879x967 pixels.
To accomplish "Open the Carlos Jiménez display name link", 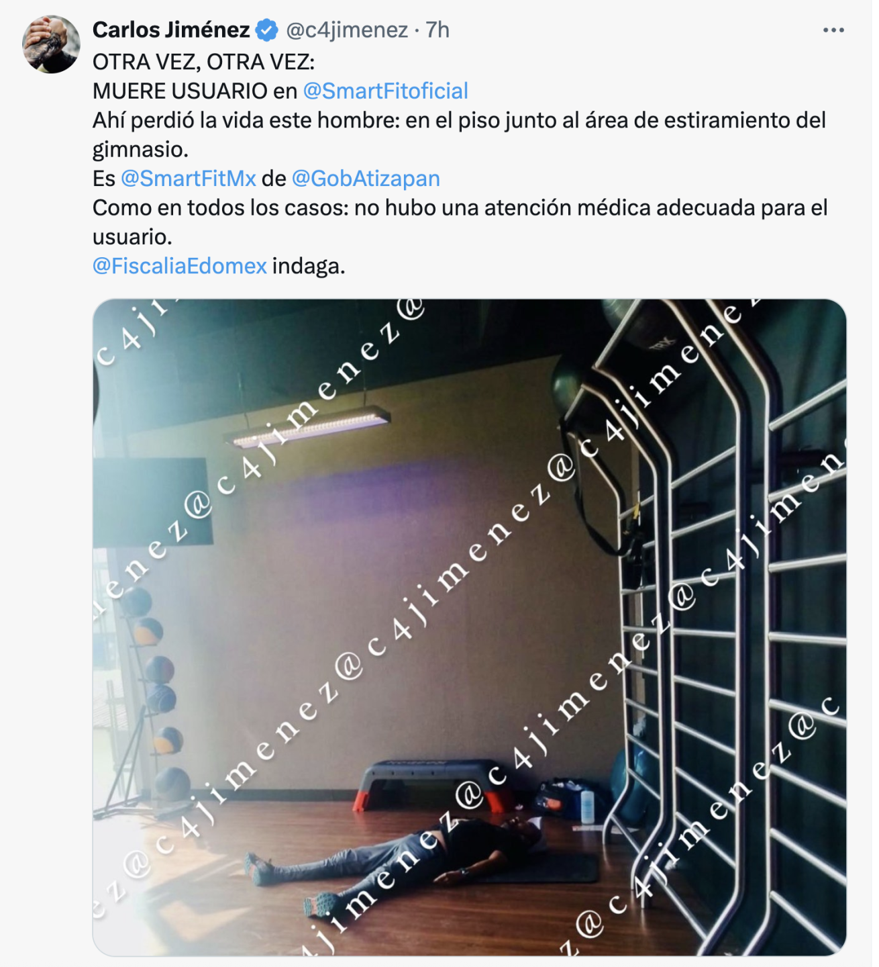I will [171, 30].
